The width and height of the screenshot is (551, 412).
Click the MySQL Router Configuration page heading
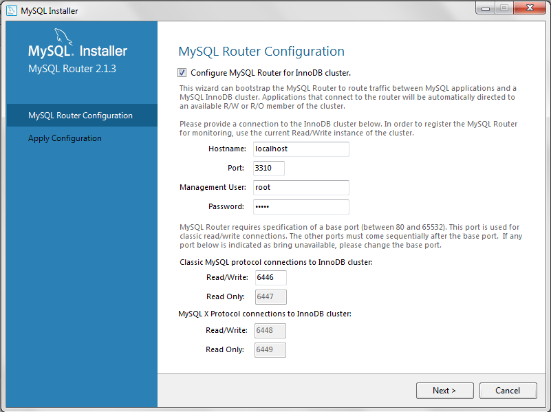pyautogui.click(x=261, y=52)
